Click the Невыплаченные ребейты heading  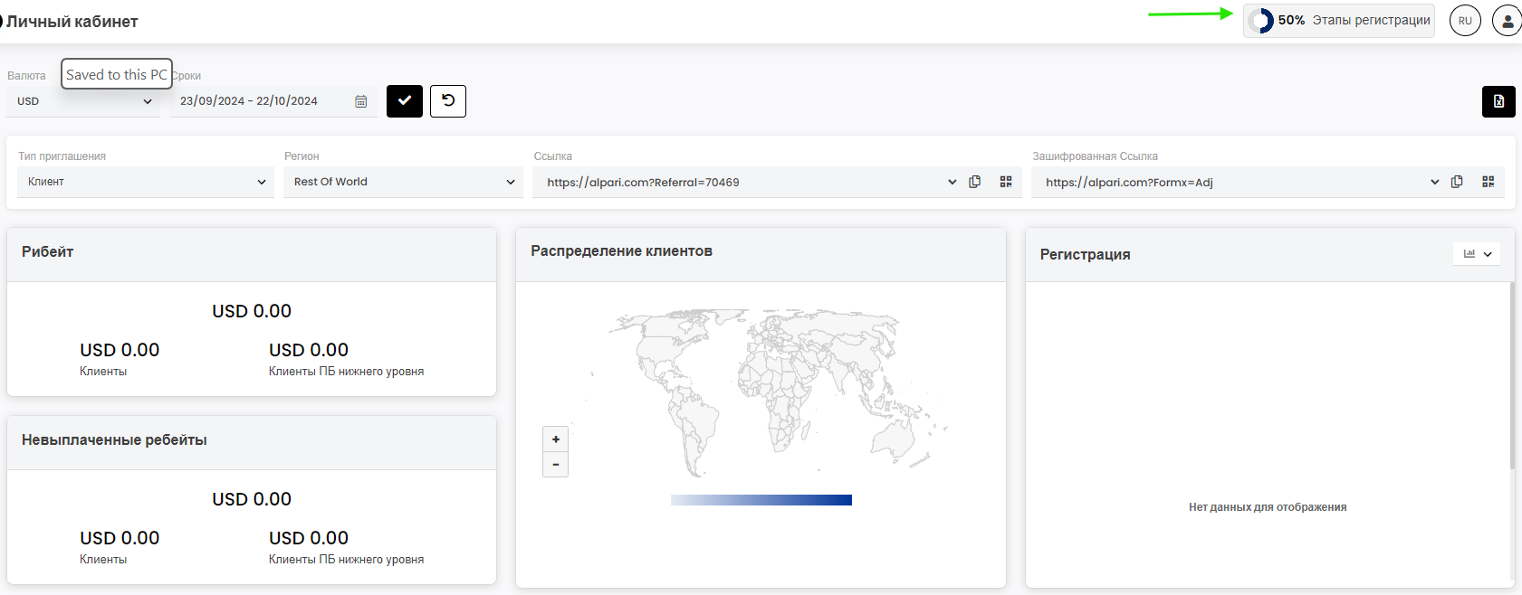(114, 440)
